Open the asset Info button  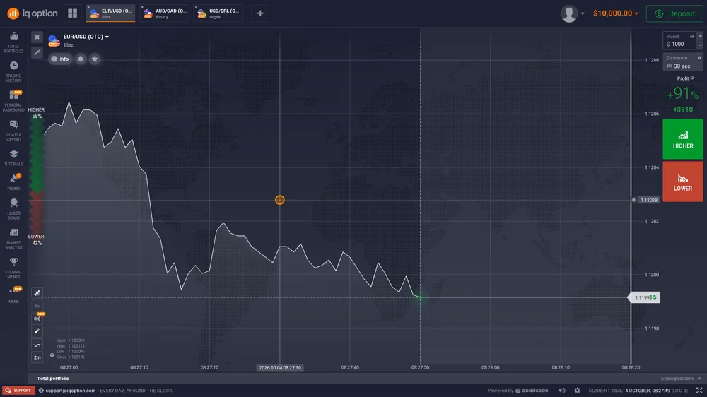pyautogui.click(x=60, y=59)
